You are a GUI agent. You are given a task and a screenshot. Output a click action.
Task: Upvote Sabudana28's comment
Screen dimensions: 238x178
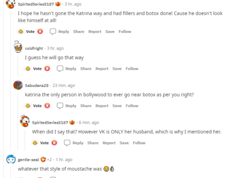(28, 106)
